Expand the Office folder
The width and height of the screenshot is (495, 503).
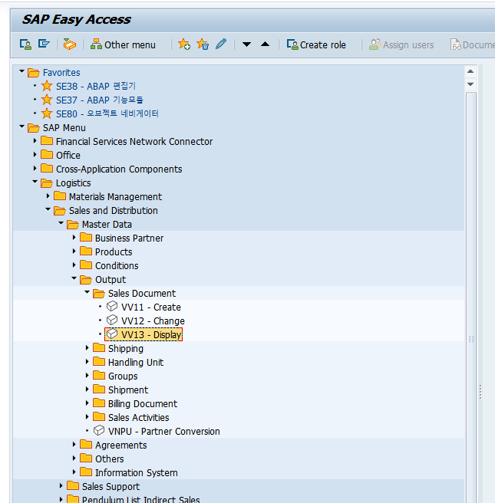[x=35, y=154]
